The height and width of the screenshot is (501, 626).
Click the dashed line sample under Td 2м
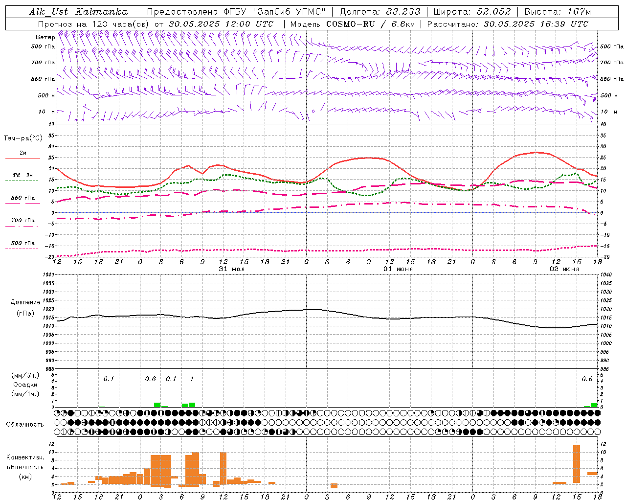22,181
